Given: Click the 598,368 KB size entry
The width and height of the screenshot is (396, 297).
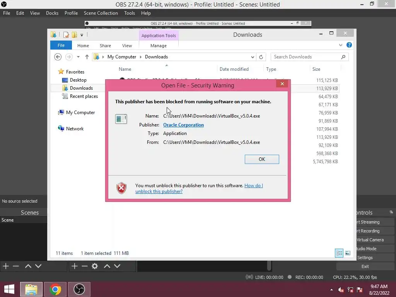Looking at the screenshot, I should tap(327, 153).
